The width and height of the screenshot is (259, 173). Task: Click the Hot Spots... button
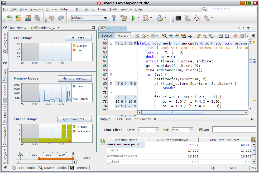(x=78, y=38)
